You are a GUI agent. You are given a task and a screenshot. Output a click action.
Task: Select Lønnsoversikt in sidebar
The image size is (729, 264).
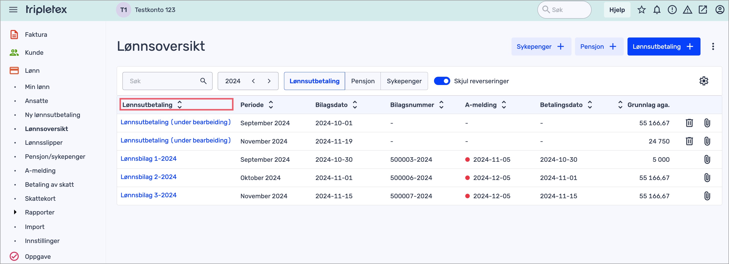46,129
